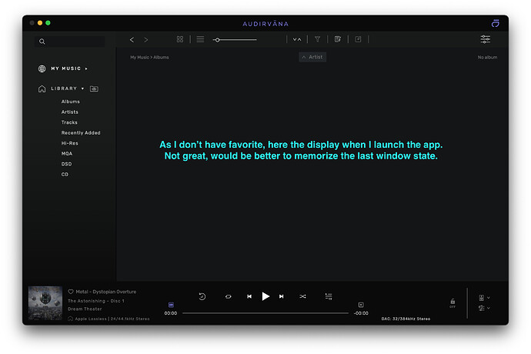The width and height of the screenshot is (531, 354).
Task: Click the square icon above remaining time
Action: tap(361, 305)
